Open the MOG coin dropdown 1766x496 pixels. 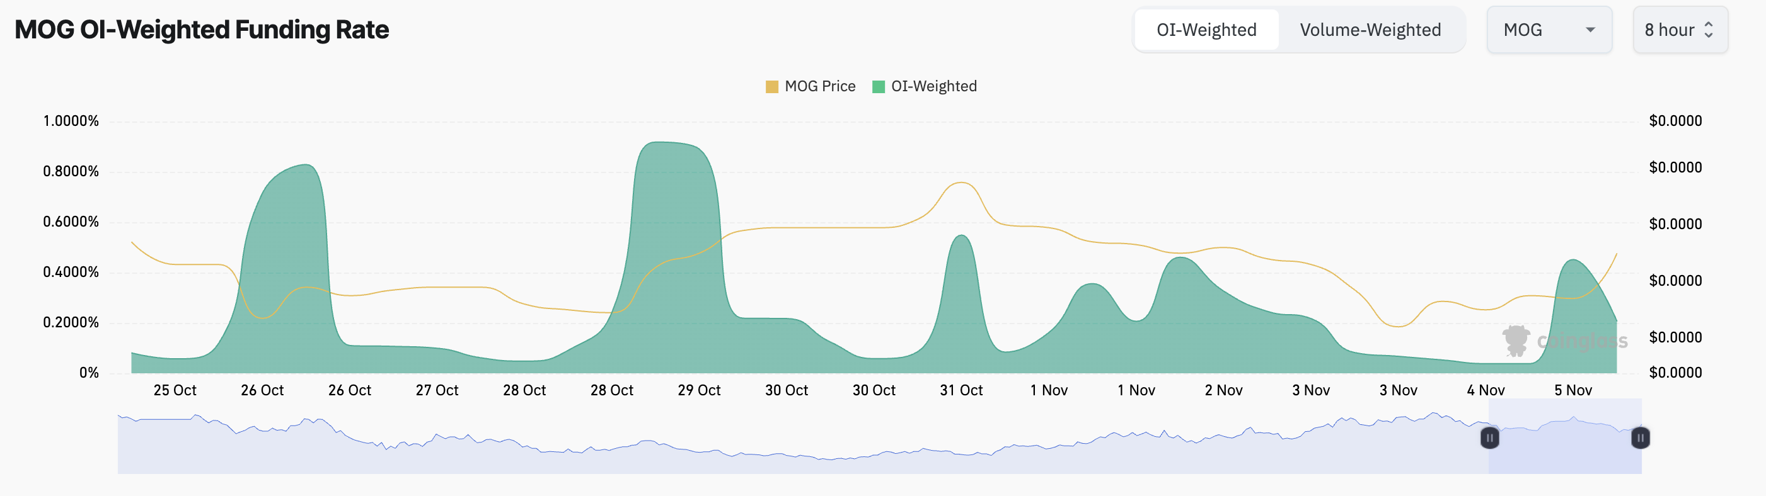pos(1549,30)
